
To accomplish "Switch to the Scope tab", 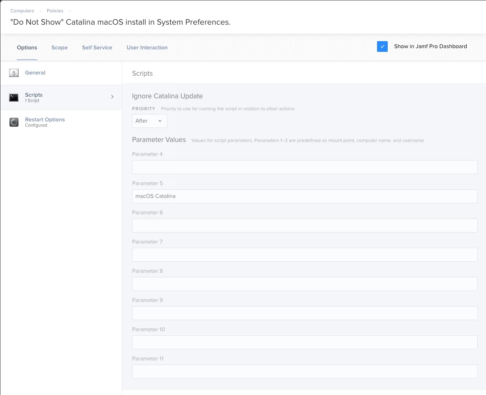I will (x=60, y=47).
